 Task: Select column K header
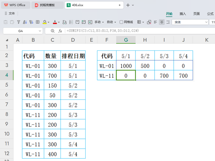point(207,40)
